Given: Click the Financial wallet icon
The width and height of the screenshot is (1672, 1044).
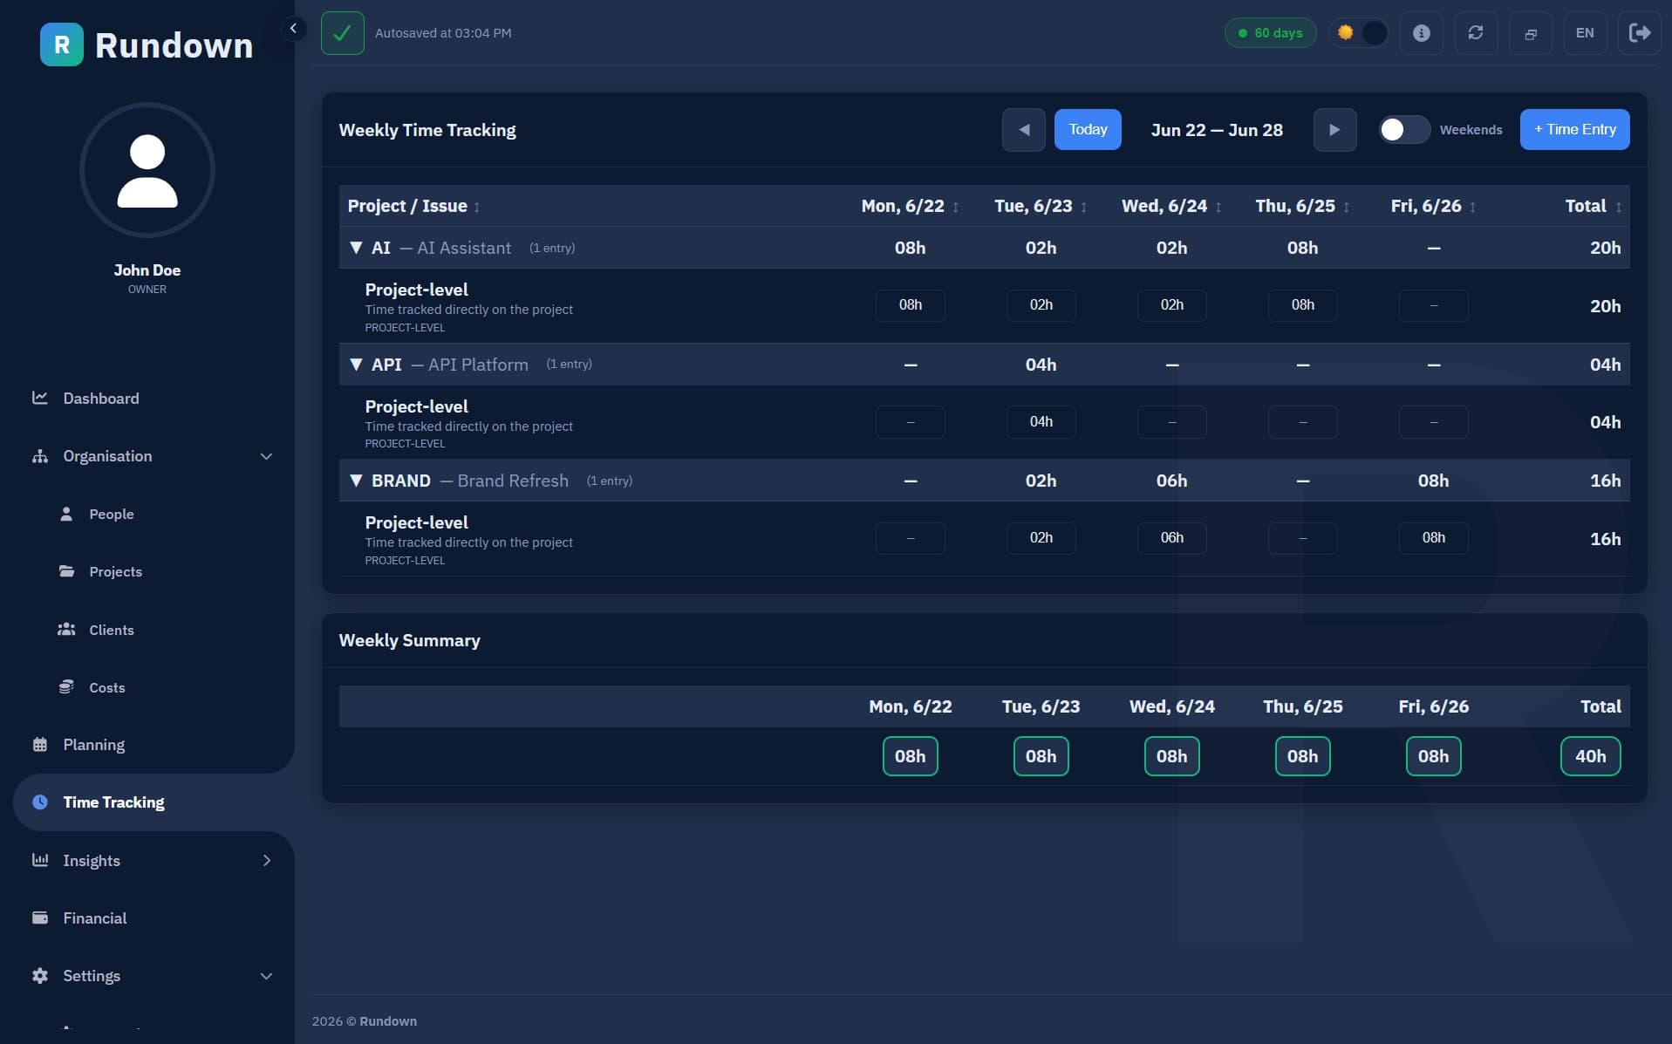Looking at the screenshot, I should pos(40,918).
